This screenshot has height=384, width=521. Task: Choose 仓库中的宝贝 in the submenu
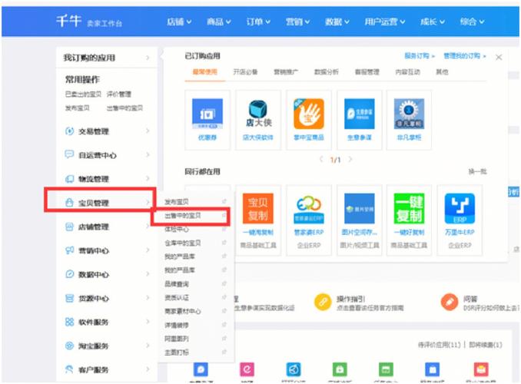(x=183, y=243)
